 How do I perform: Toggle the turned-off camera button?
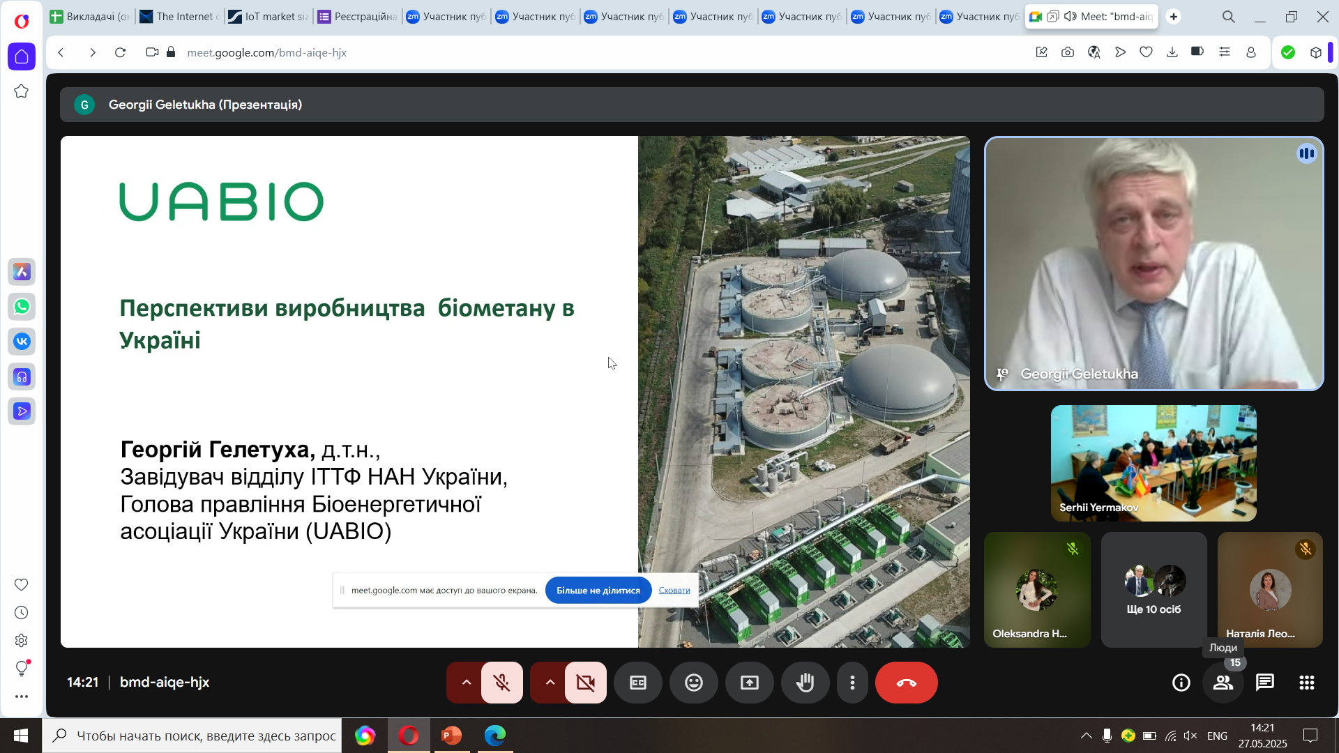point(585,683)
